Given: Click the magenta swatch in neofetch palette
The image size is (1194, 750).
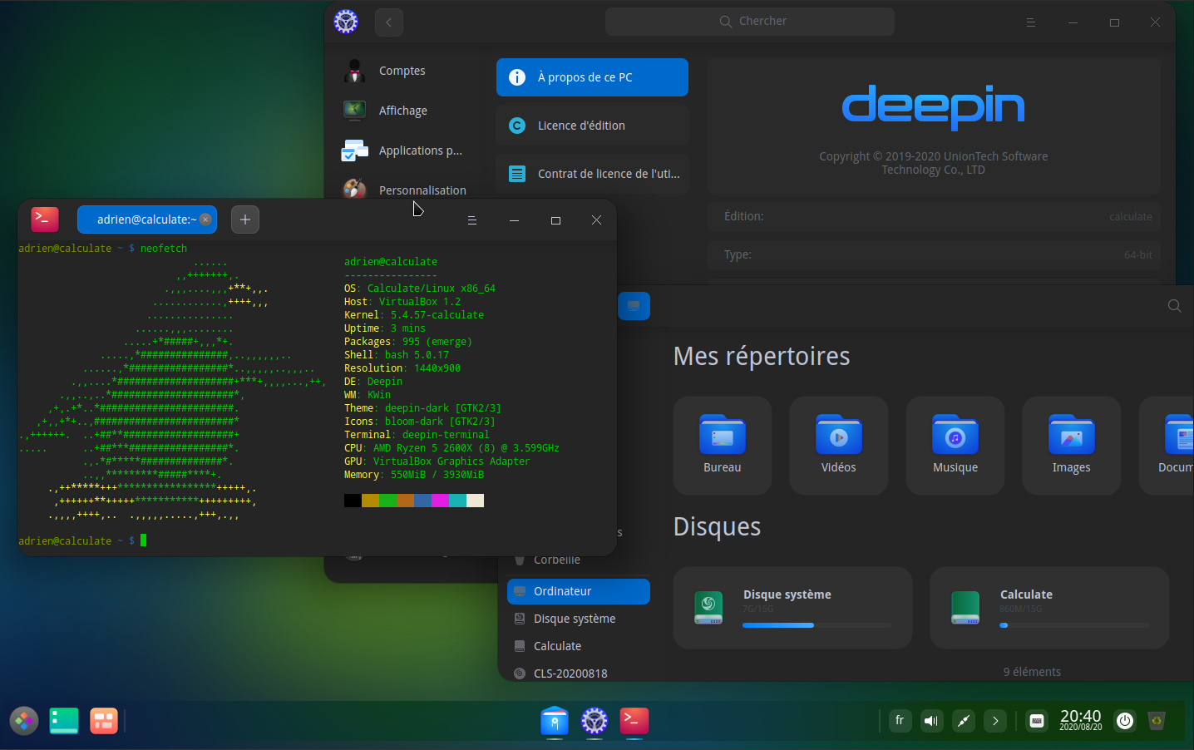Looking at the screenshot, I should (440, 501).
